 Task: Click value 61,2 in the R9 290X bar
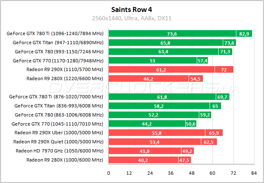point(161,70)
